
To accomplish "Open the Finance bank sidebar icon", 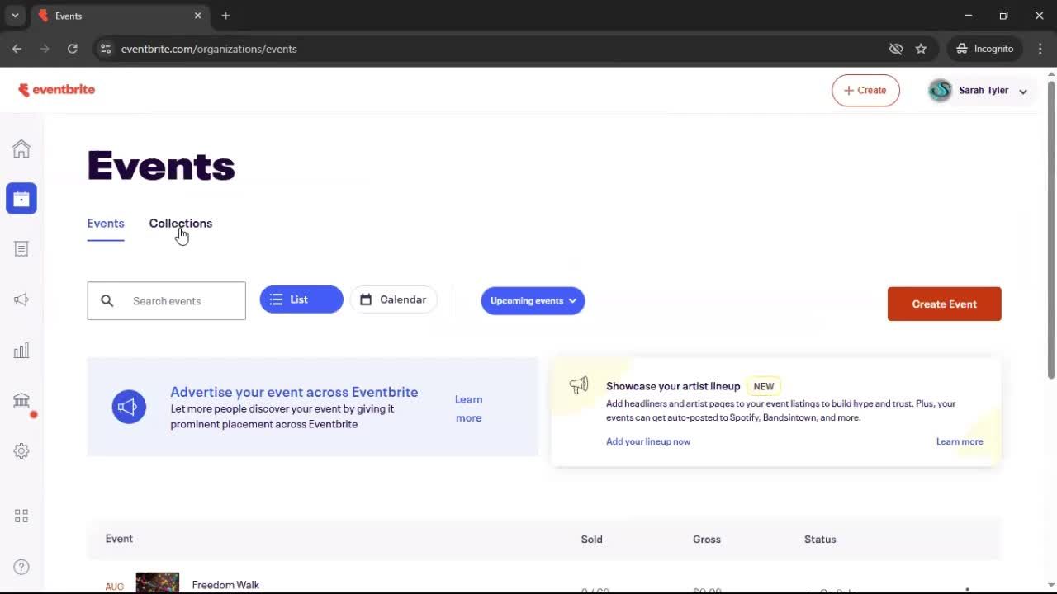I will pyautogui.click(x=21, y=401).
